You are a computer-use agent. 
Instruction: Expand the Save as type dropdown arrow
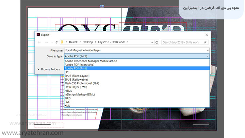coord(207,56)
